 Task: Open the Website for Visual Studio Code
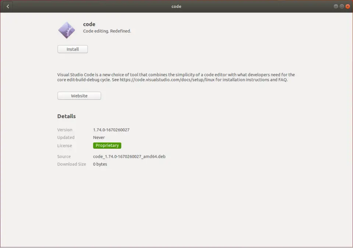tap(79, 95)
